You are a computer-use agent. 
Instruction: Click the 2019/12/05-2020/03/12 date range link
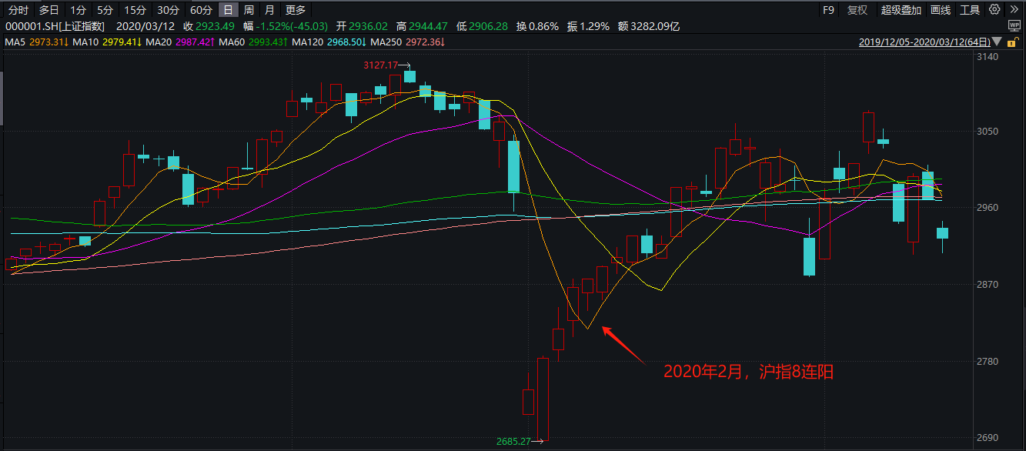pos(924,42)
